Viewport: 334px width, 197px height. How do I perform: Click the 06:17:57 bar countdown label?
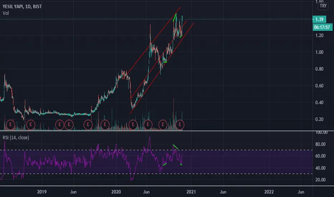coord(322,27)
